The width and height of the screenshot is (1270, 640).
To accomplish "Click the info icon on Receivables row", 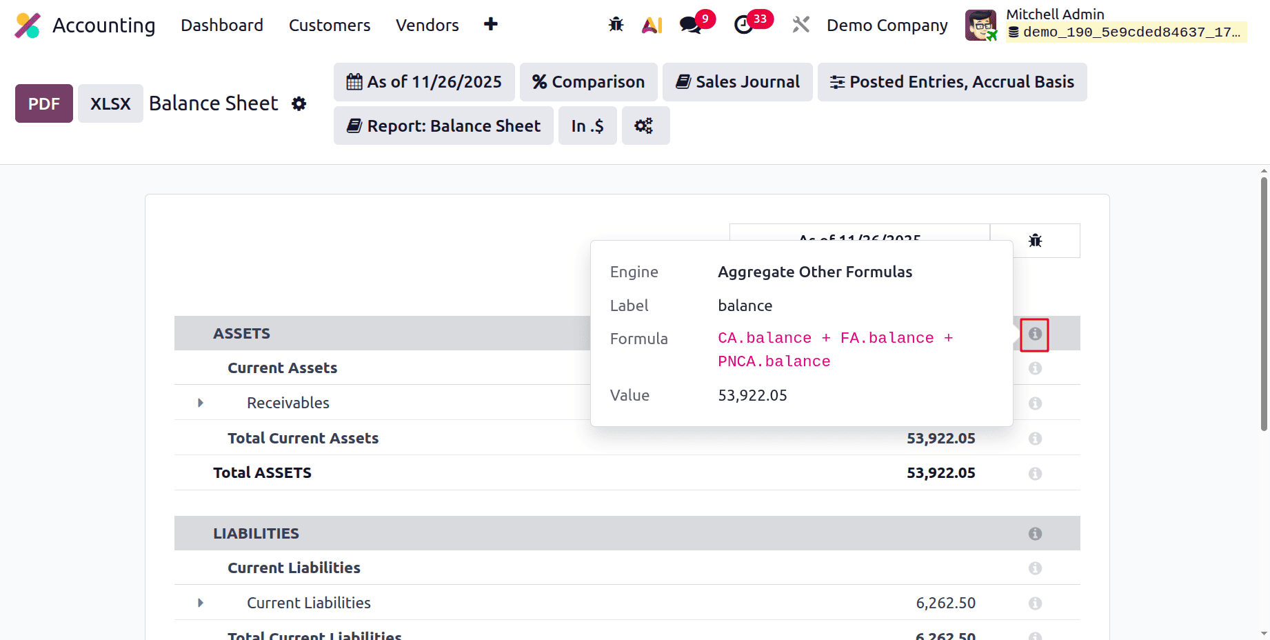I will click(x=1035, y=403).
